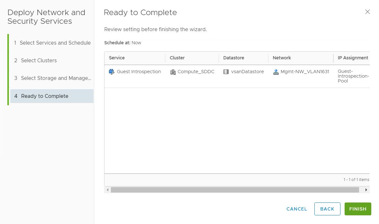Click the Guest Introspection service icon
This screenshot has height=224, width=379.
tap(112, 72)
